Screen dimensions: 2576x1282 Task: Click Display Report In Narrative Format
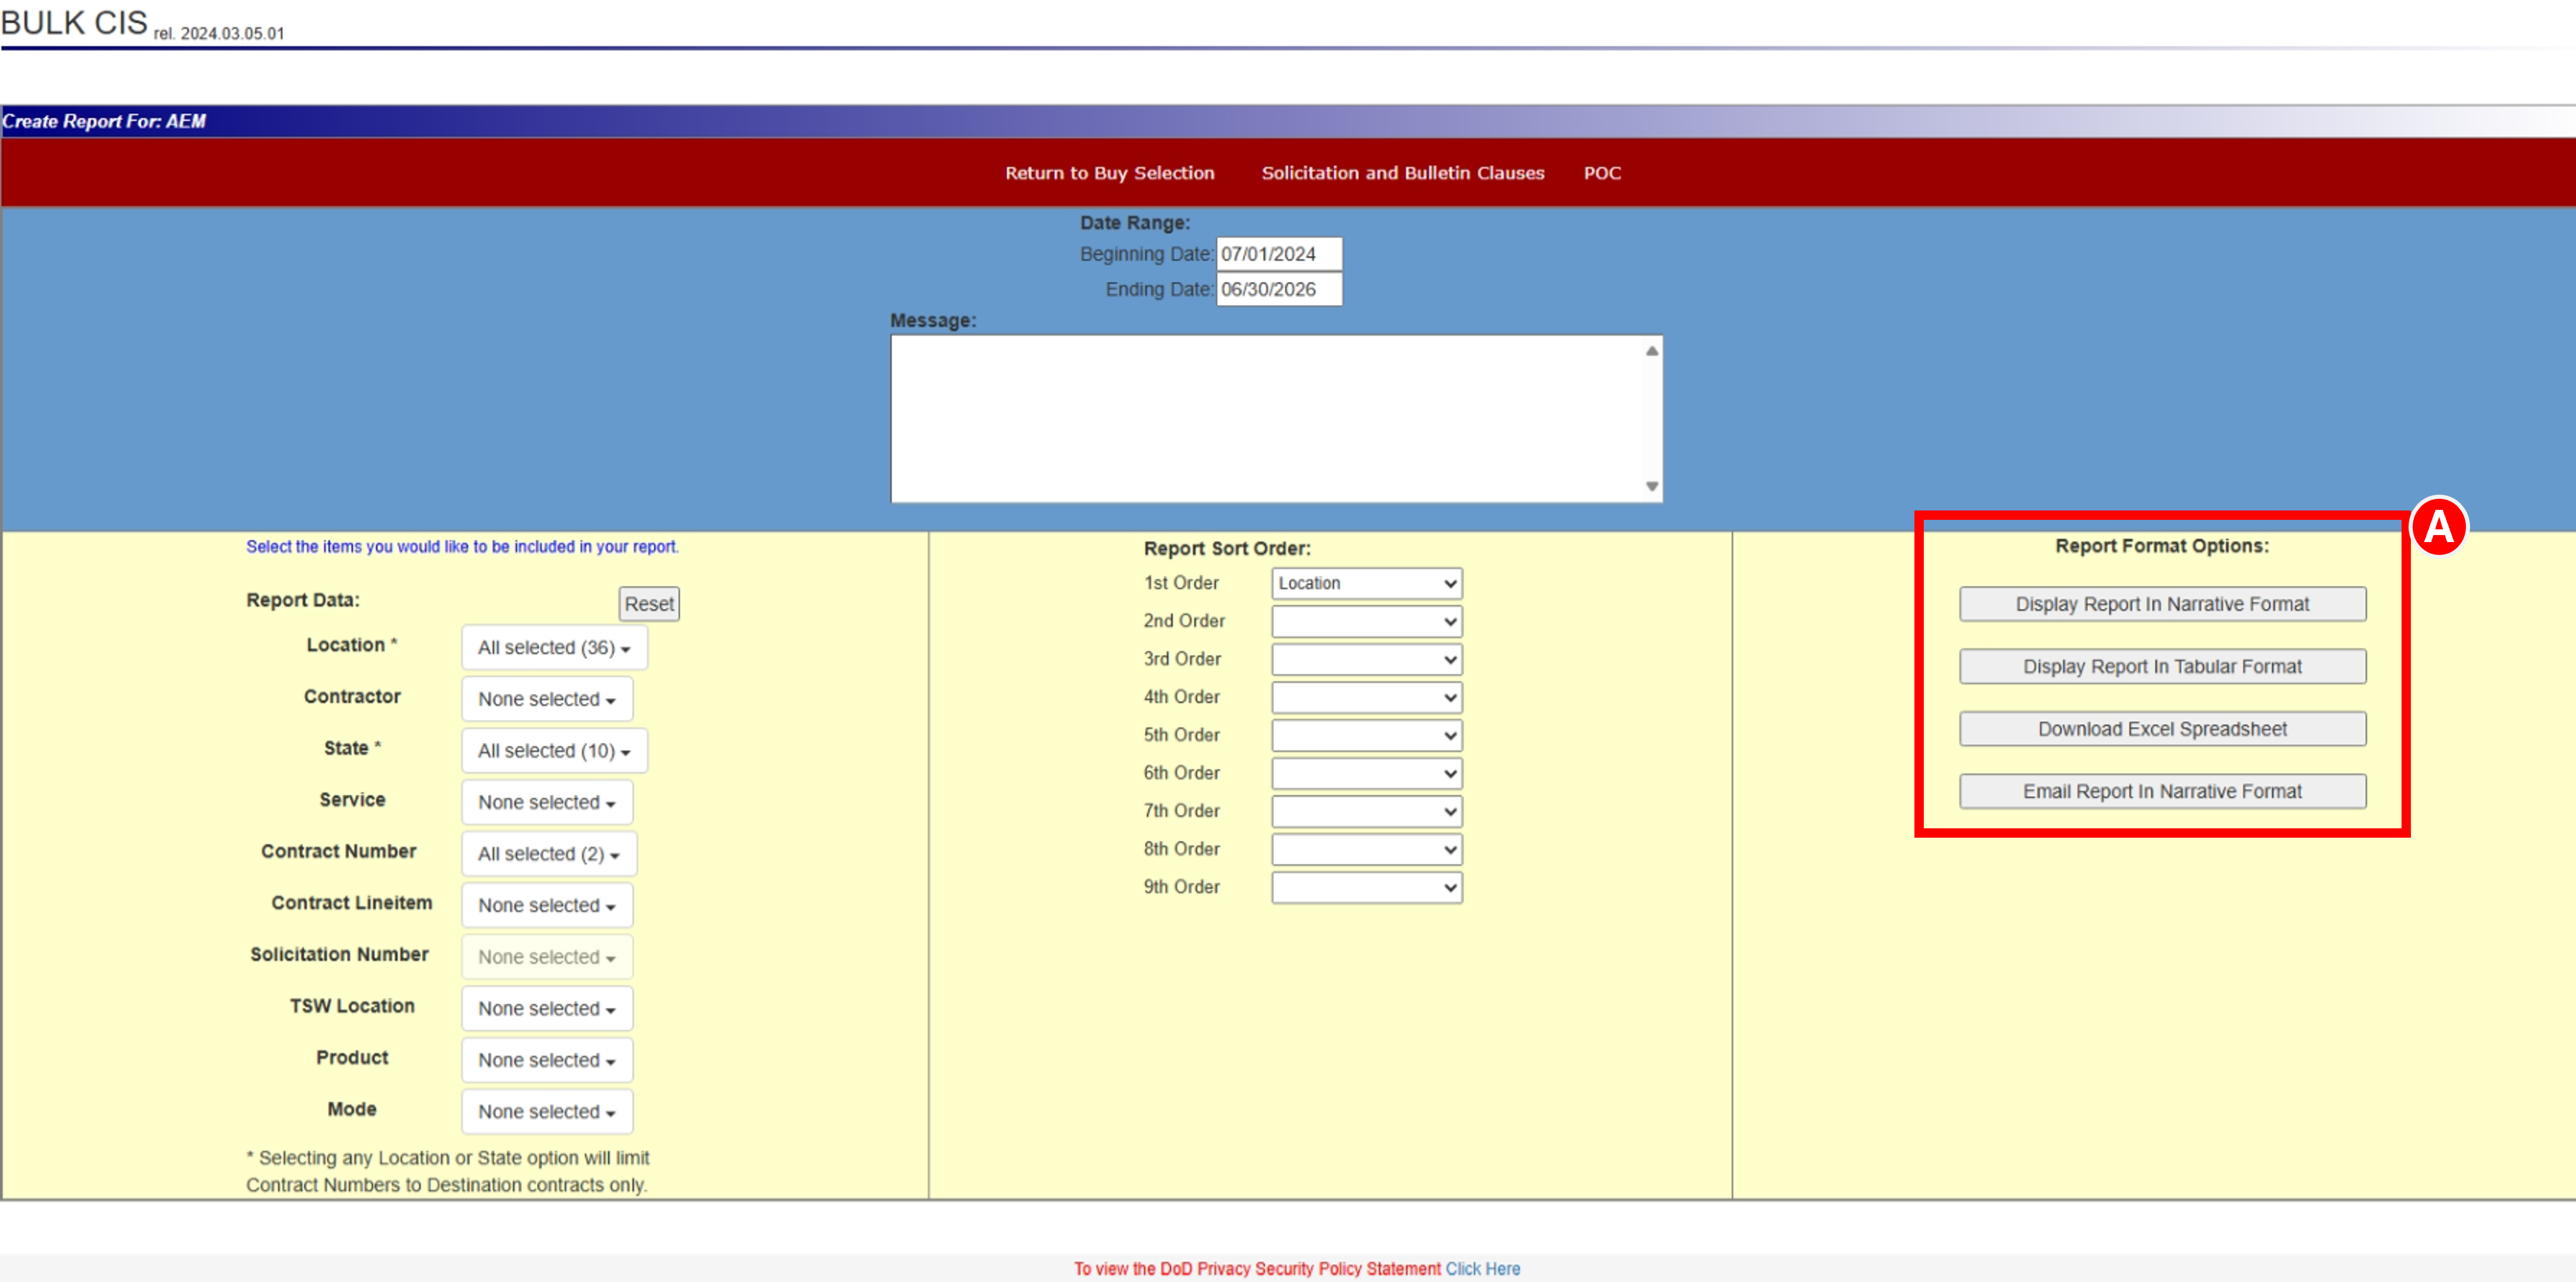pyautogui.click(x=2162, y=604)
